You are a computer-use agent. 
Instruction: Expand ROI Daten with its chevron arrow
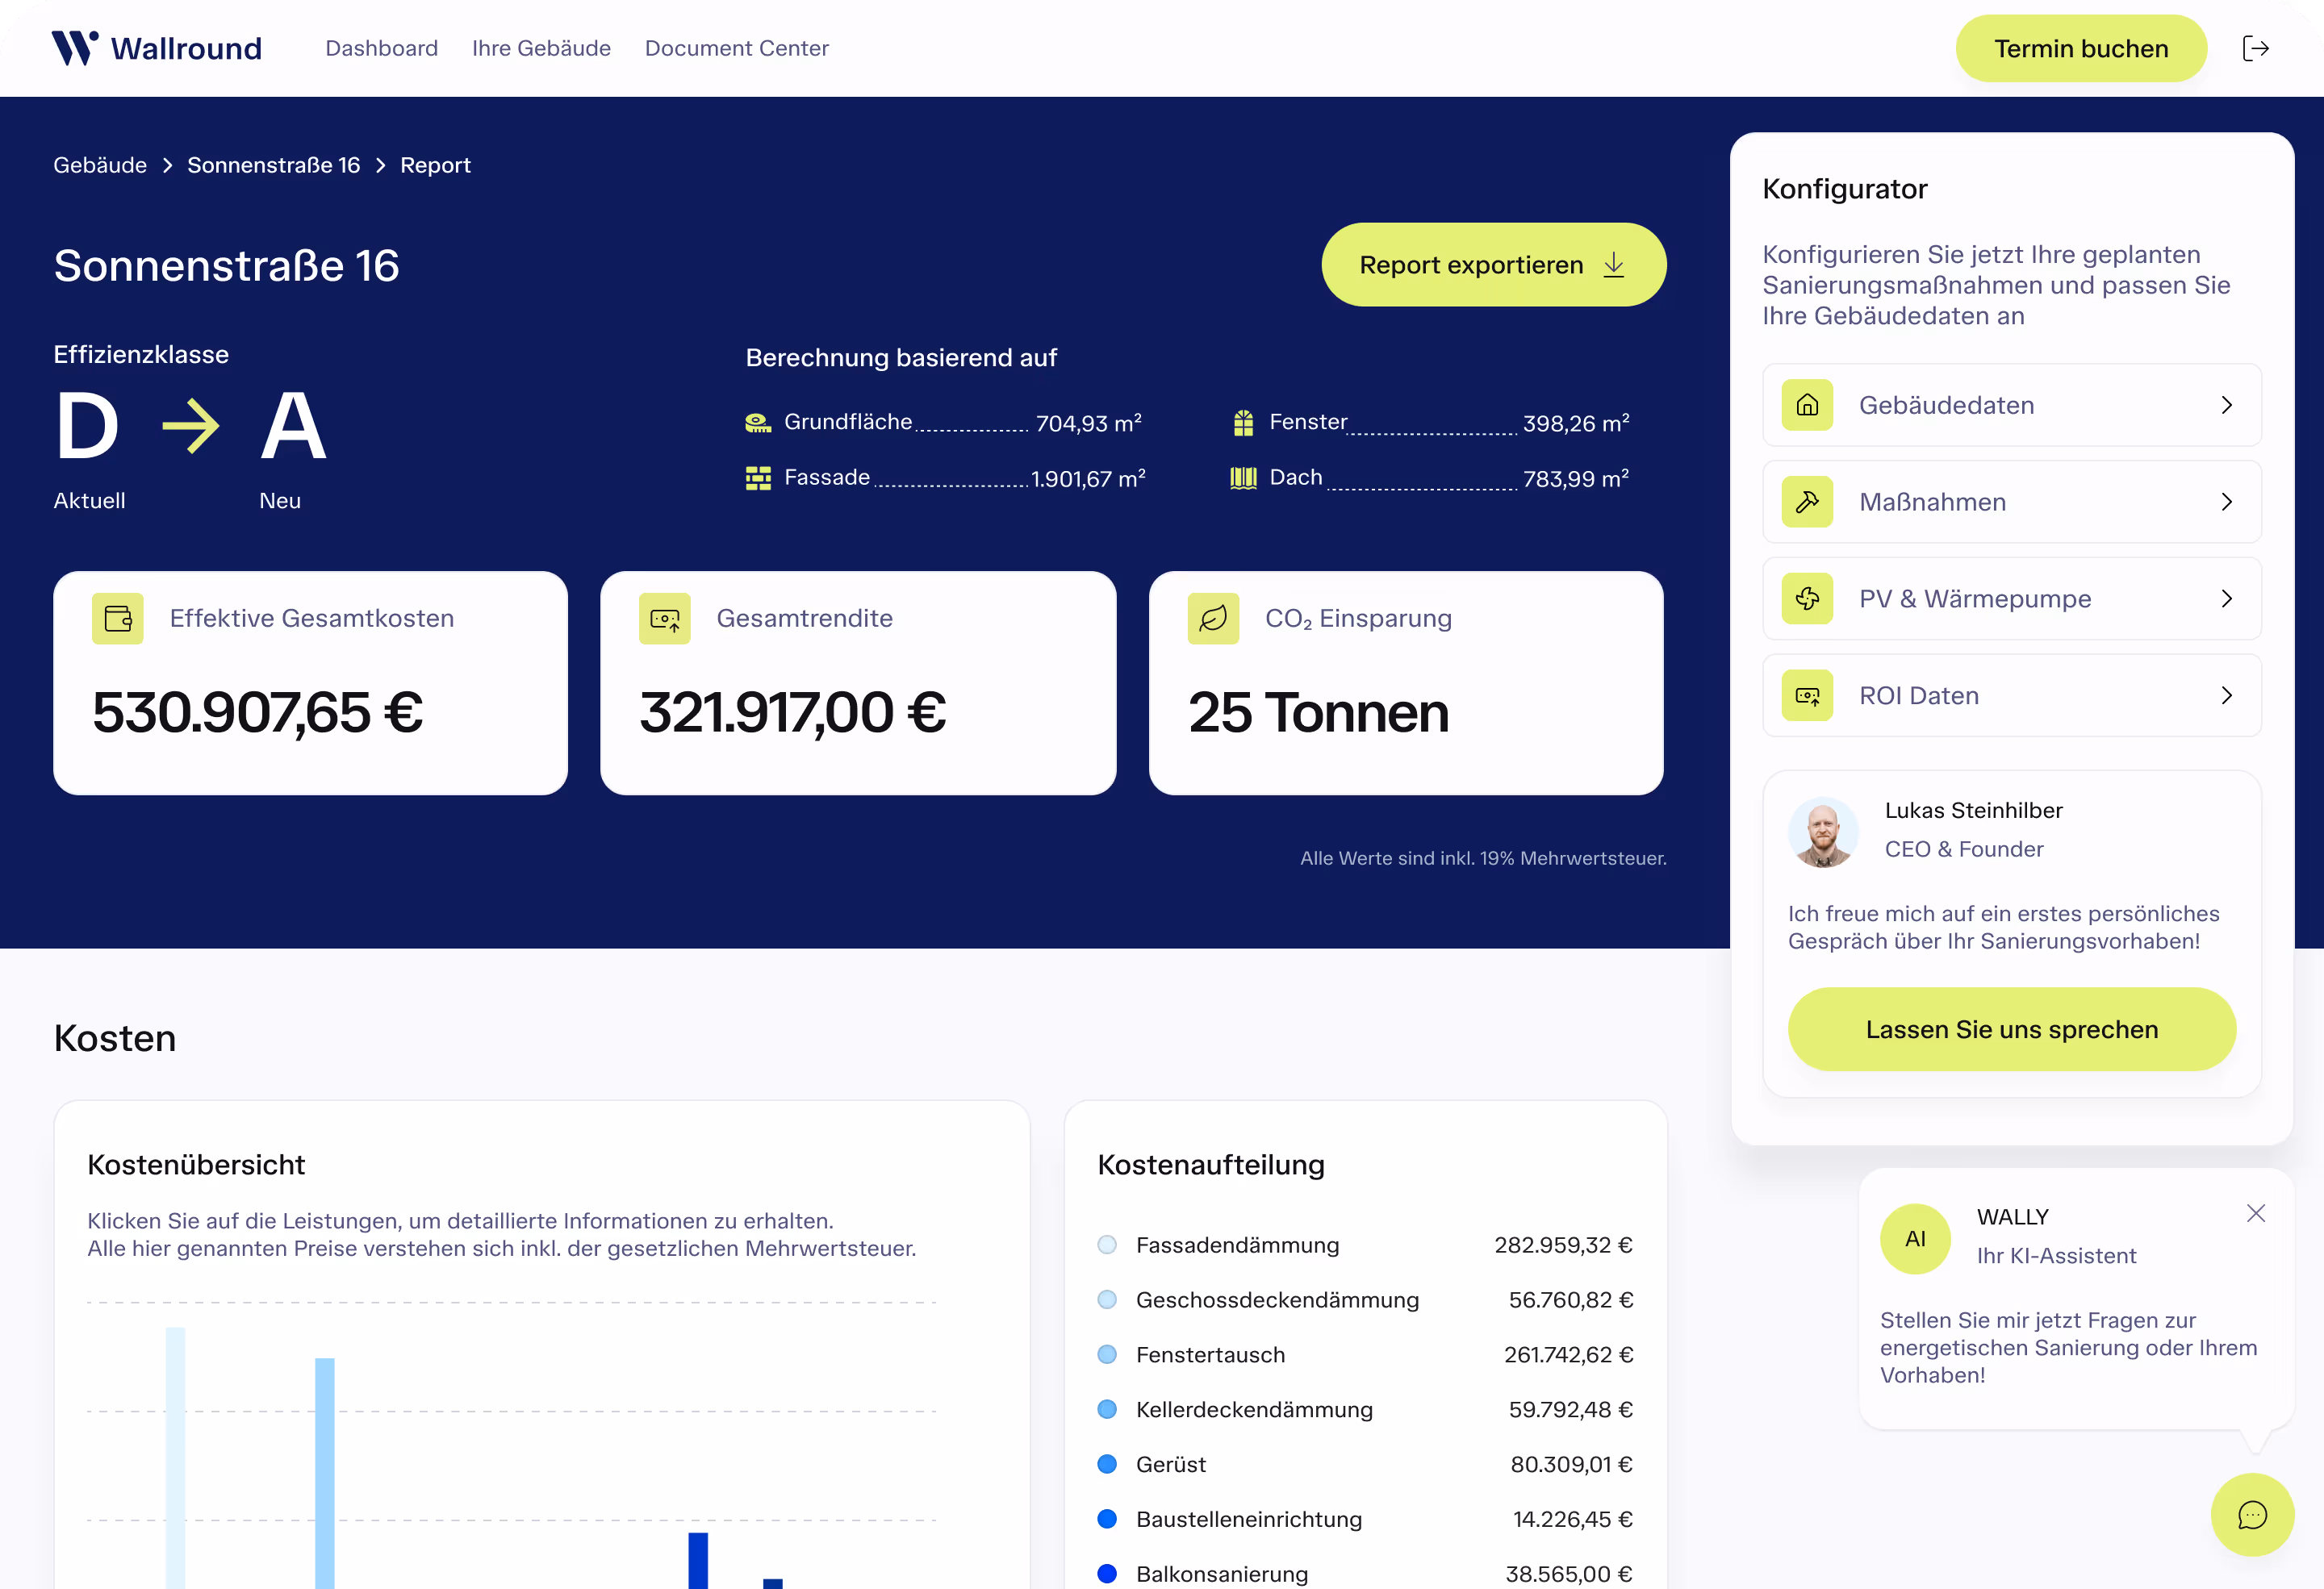pyautogui.click(x=2226, y=695)
